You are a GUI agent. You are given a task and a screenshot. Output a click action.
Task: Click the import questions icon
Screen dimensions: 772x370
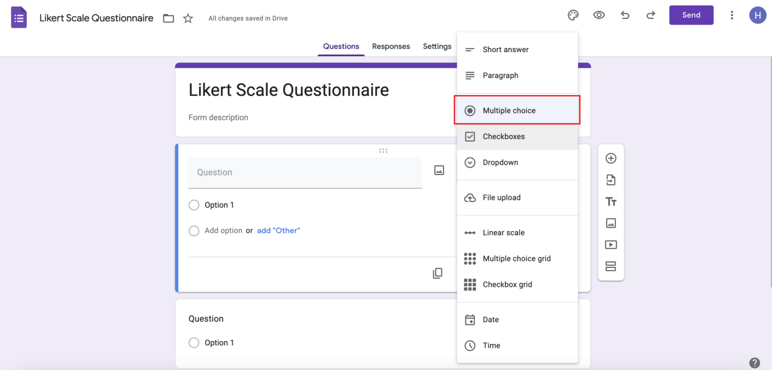pyautogui.click(x=611, y=180)
